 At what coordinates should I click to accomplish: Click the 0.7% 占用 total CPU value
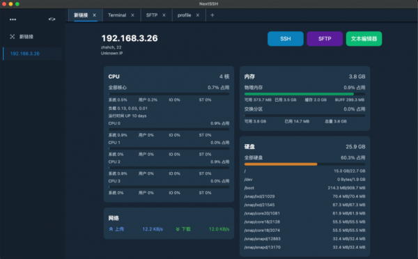(218, 88)
